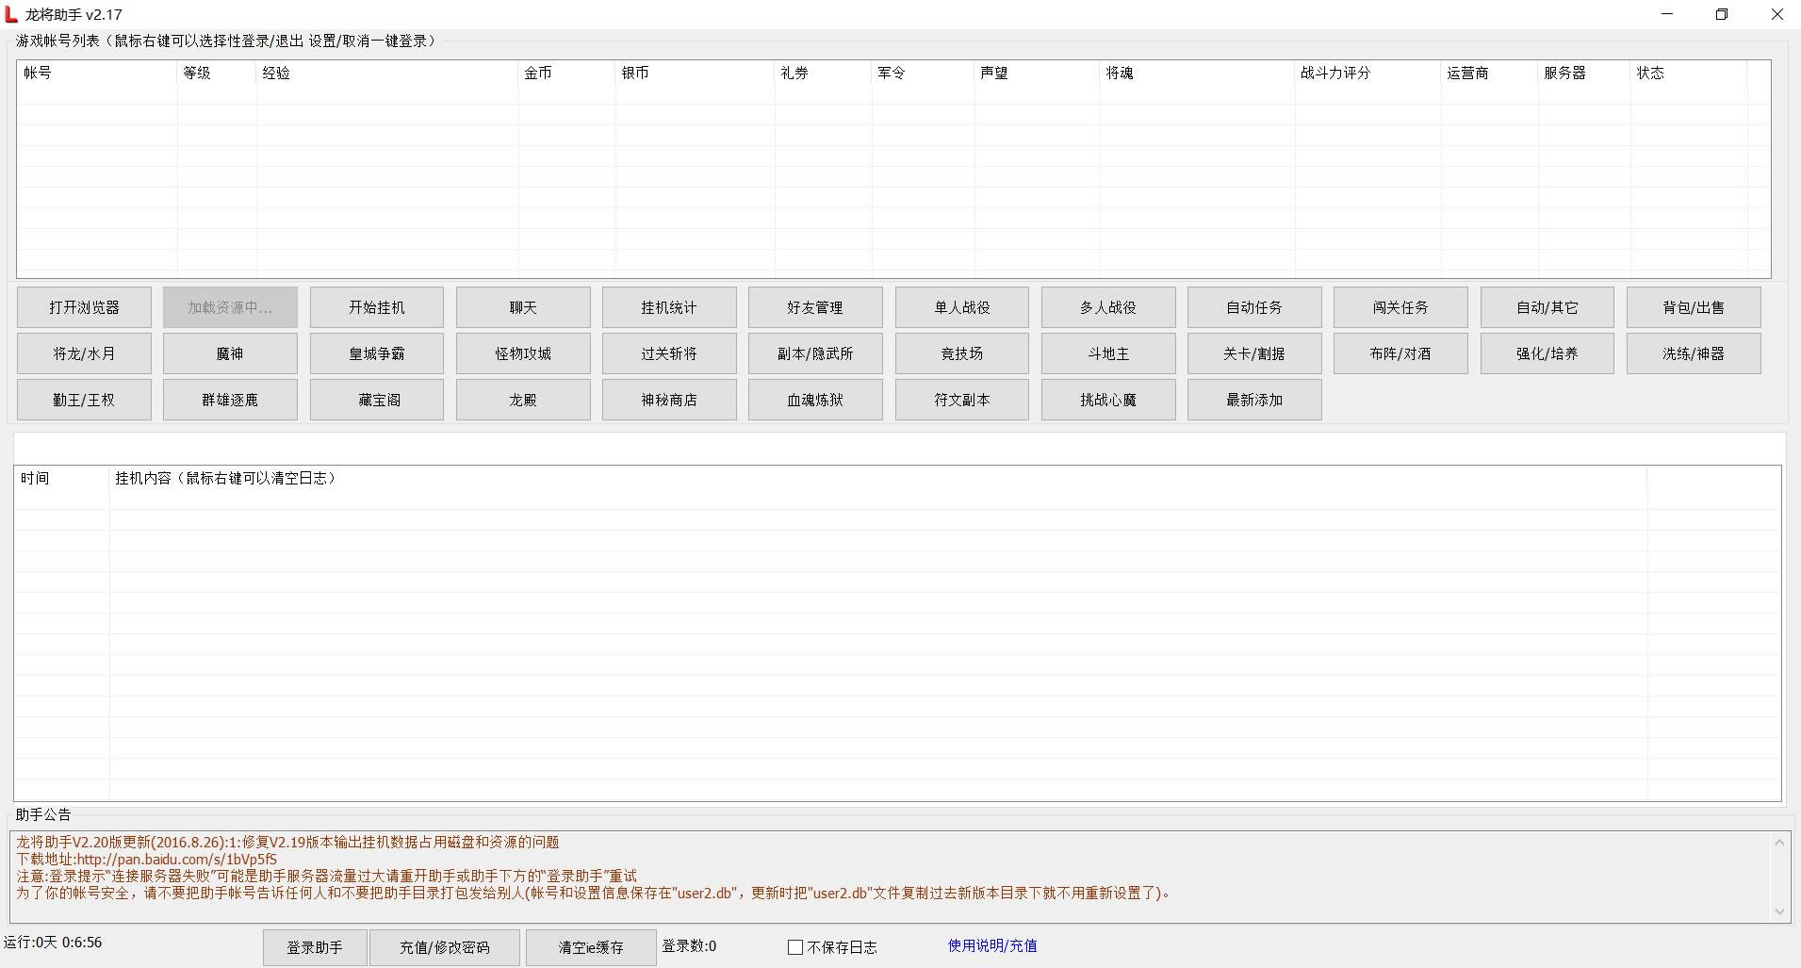This screenshot has width=1801, height=968.
Task: Click the 时间 log column header
Action: coord(61,478)
